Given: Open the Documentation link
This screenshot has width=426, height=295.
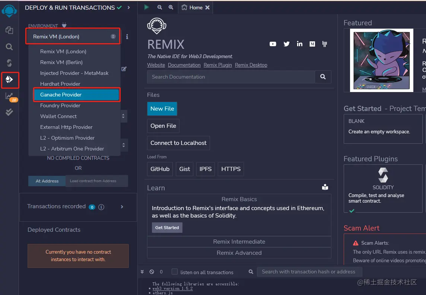Looking at the screenshot, I should click(x=184, y=65).
